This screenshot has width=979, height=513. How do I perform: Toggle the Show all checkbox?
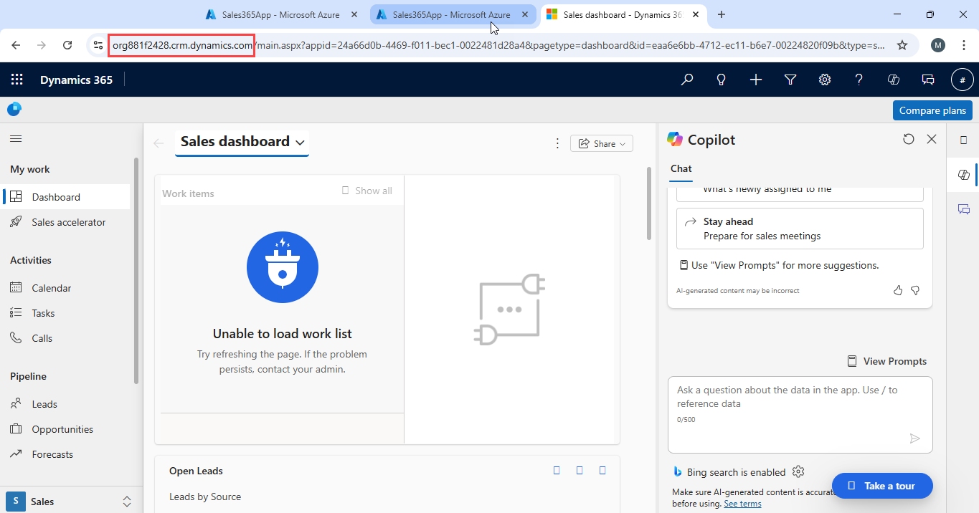[x=346, y=191]
